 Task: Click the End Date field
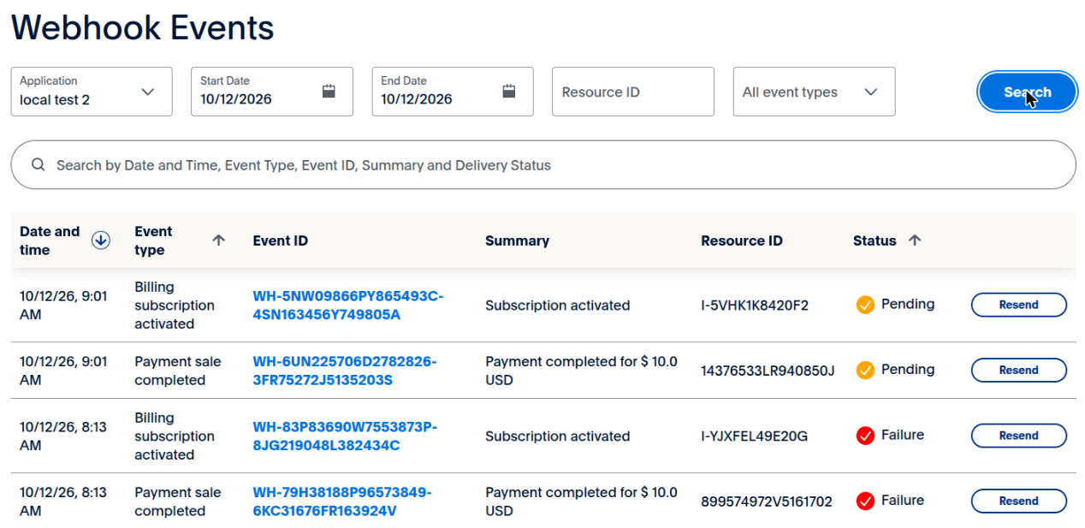coord(453,92)
